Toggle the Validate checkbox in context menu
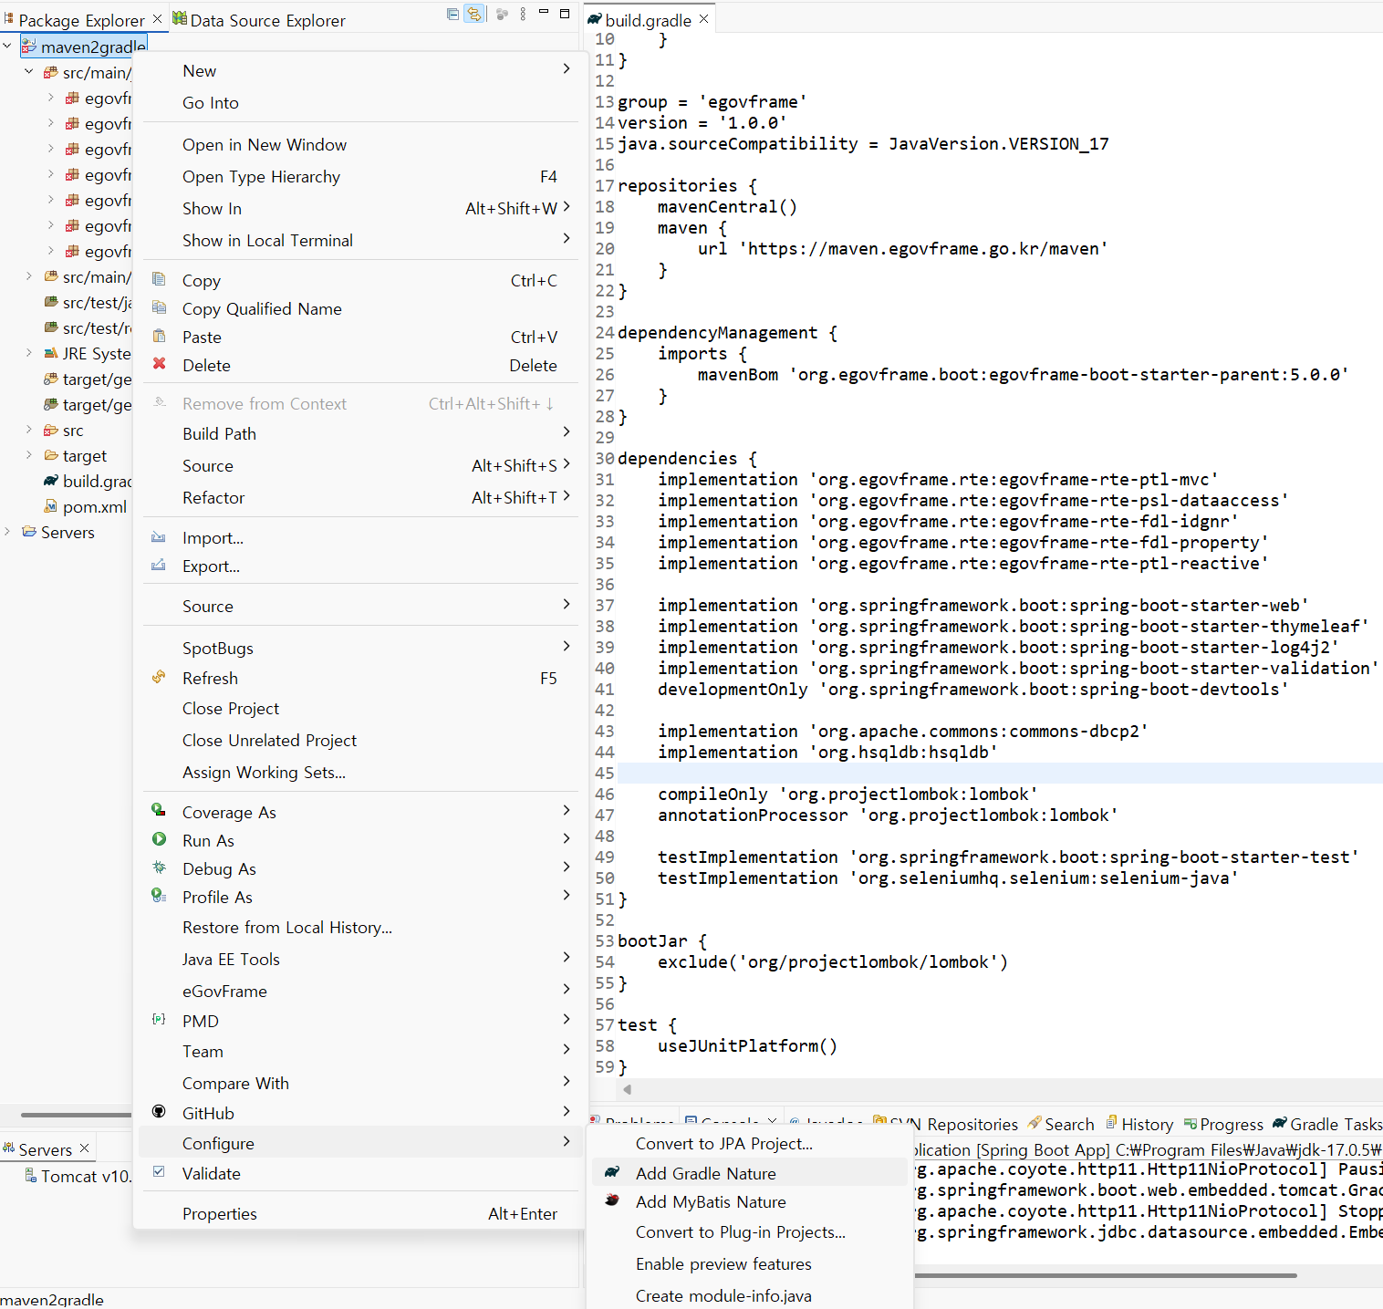This screenshot has width=1383, height=1309. click(x=160, y=1172)
